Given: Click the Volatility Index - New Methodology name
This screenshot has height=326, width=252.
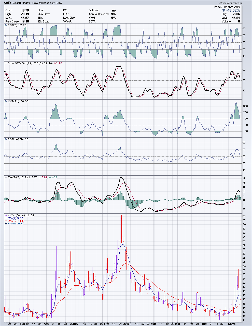Looking at the screenshot, I should (33, 3).
